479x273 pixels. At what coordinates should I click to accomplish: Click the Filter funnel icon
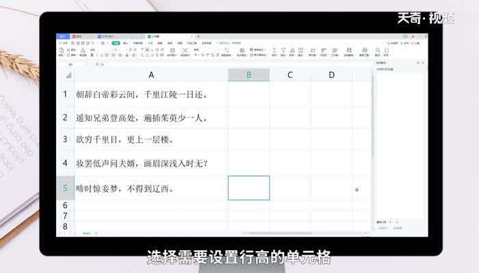coord(283,51)
